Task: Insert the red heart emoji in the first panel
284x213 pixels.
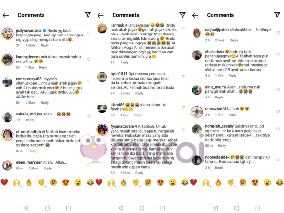Action: [x=4, y=182]
